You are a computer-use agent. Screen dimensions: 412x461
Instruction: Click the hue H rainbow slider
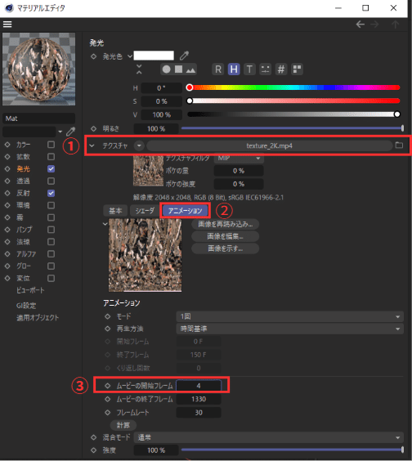pos(293,87)
